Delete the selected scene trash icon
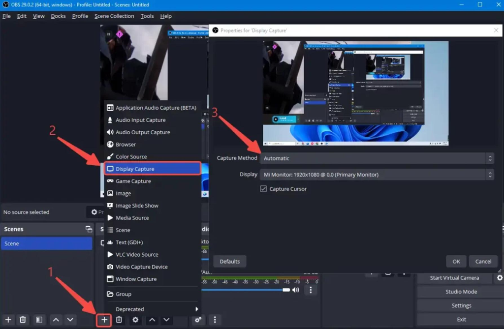The height and width of the screenshot is (329, 504). 23,320
